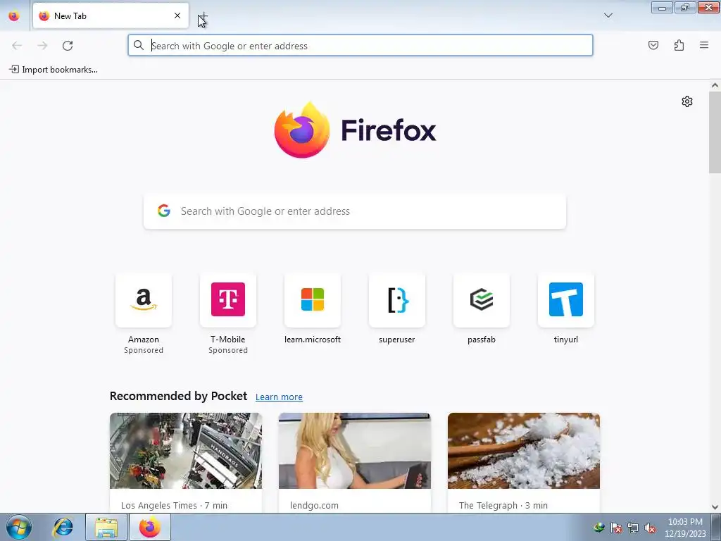Screen dimensions: 721x541
Task: Open the Extensions puzzle icon
Action: point(679,45)
